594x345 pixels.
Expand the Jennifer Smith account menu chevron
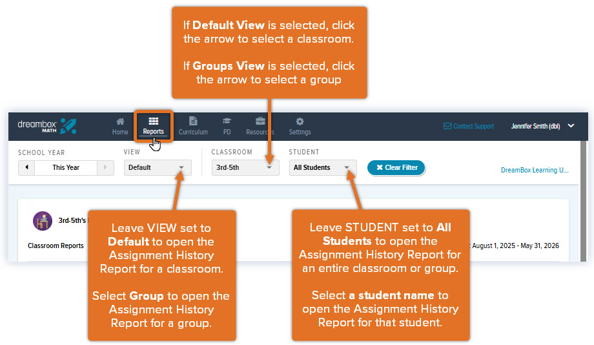point(571,126)
